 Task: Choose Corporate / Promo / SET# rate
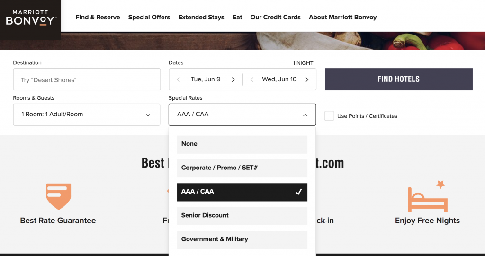click(242, 168)
